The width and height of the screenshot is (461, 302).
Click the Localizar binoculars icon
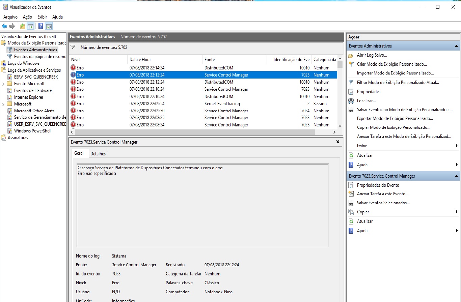tap(351, 100)
